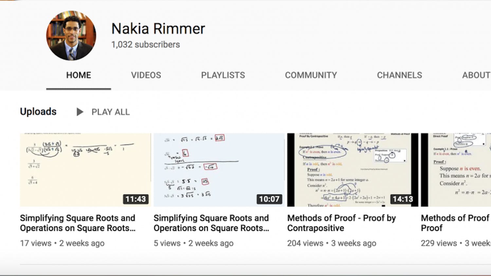Screen dimensions: 491x276
Task: Click the 11:43 duration badge
Action: point(136,199)
